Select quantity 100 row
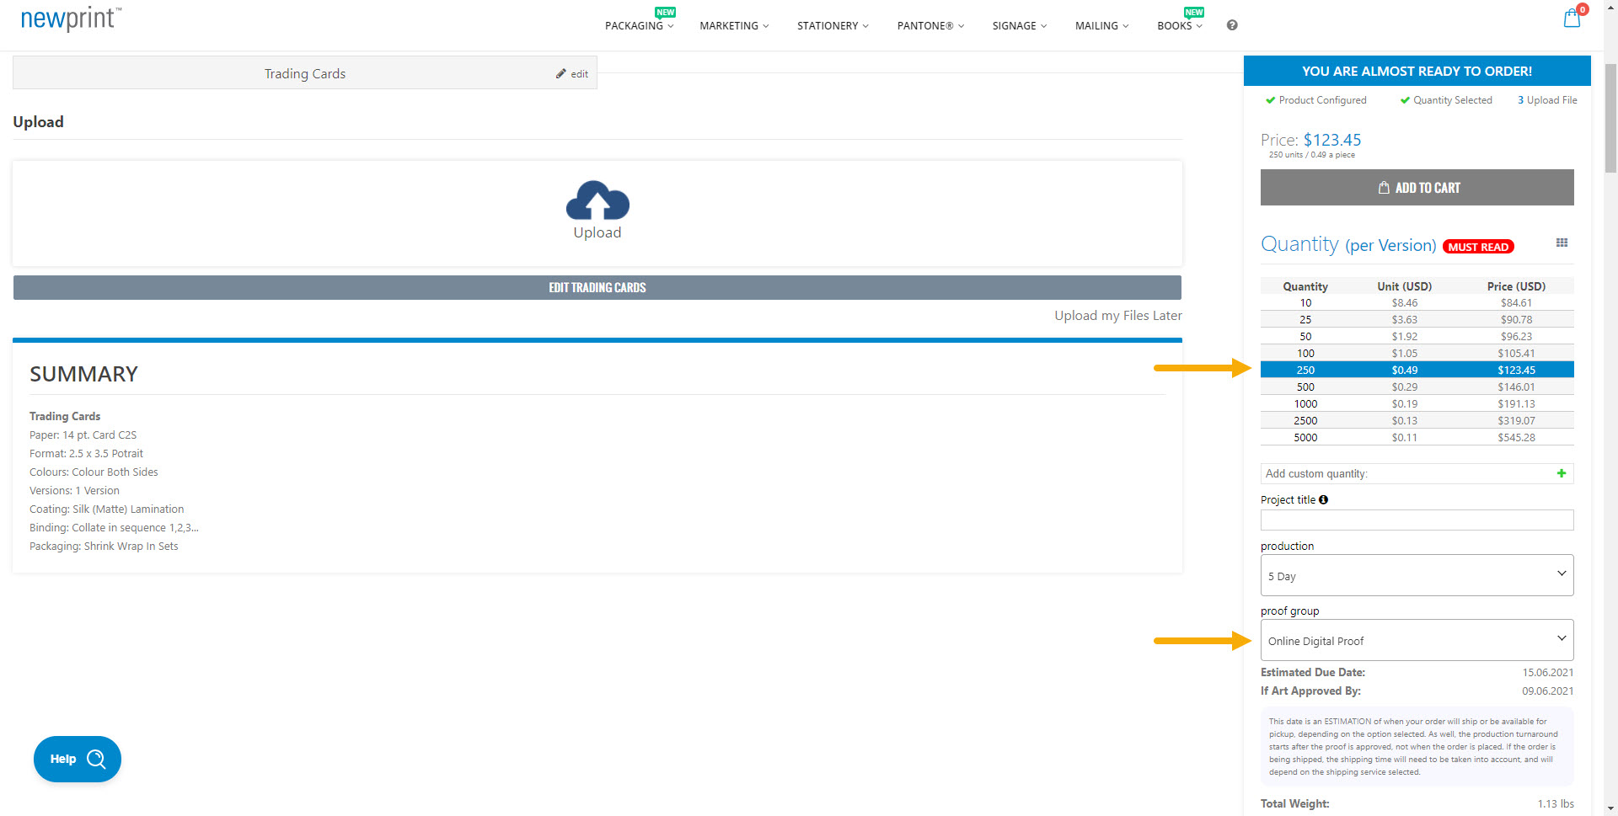The image size is (1618, 816). (1417, 353)
